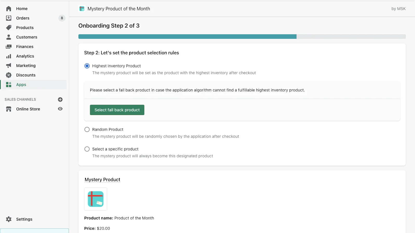
Task: Add a sales channel plus icon
Action: 60,99
